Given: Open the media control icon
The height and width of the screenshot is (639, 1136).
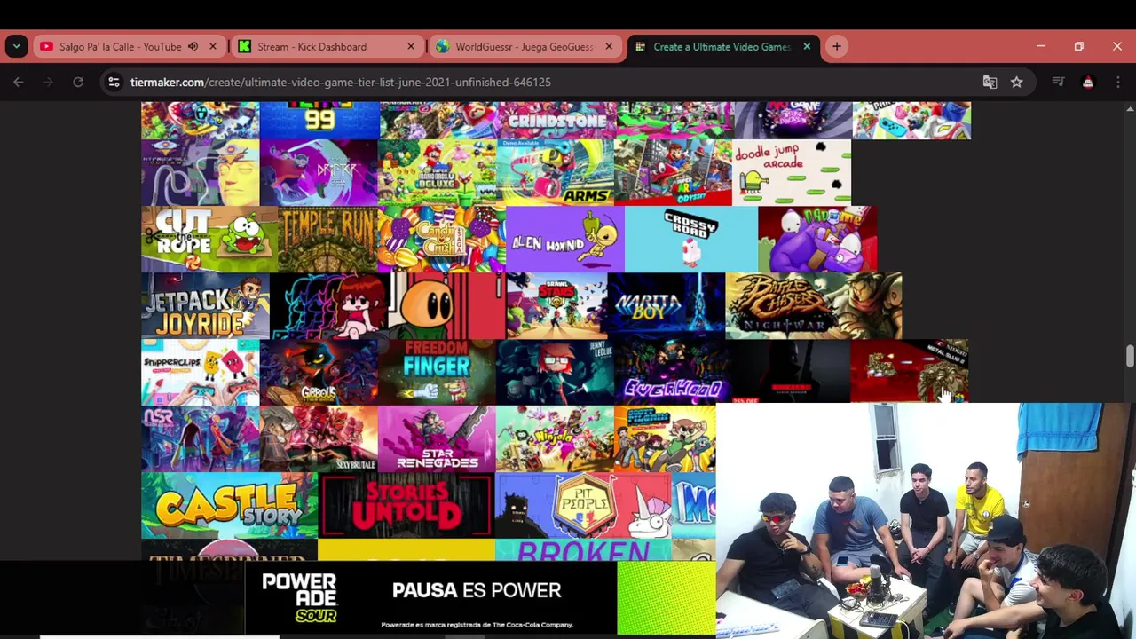Looking at the screenshot, I should coord(1058,82).
